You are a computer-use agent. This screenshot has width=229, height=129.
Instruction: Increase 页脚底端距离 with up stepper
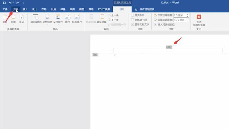click(x=188, y=19)
